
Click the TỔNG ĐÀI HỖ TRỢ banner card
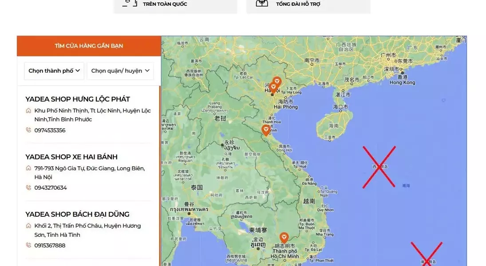pos(308,6)
